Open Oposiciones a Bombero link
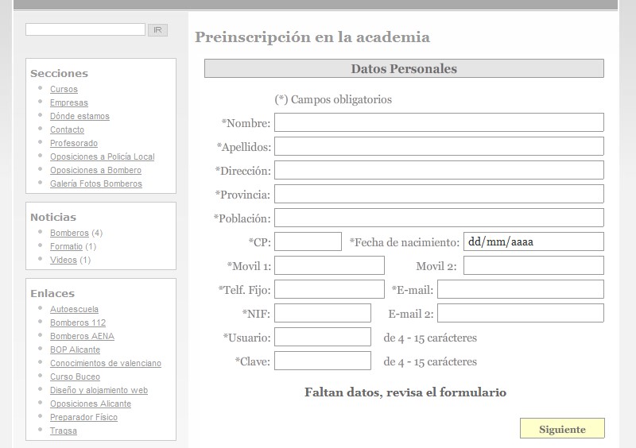Image resolution: width=636 pixels, height=448 pixels. click(x=95, y=170)
